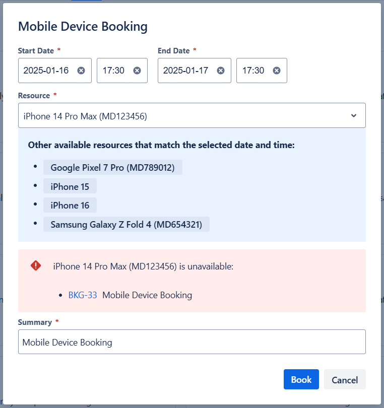Image resolution: width=384 pixels, height=408 pixels.
Task: Click the End Date field
Action: click(186, 71)
